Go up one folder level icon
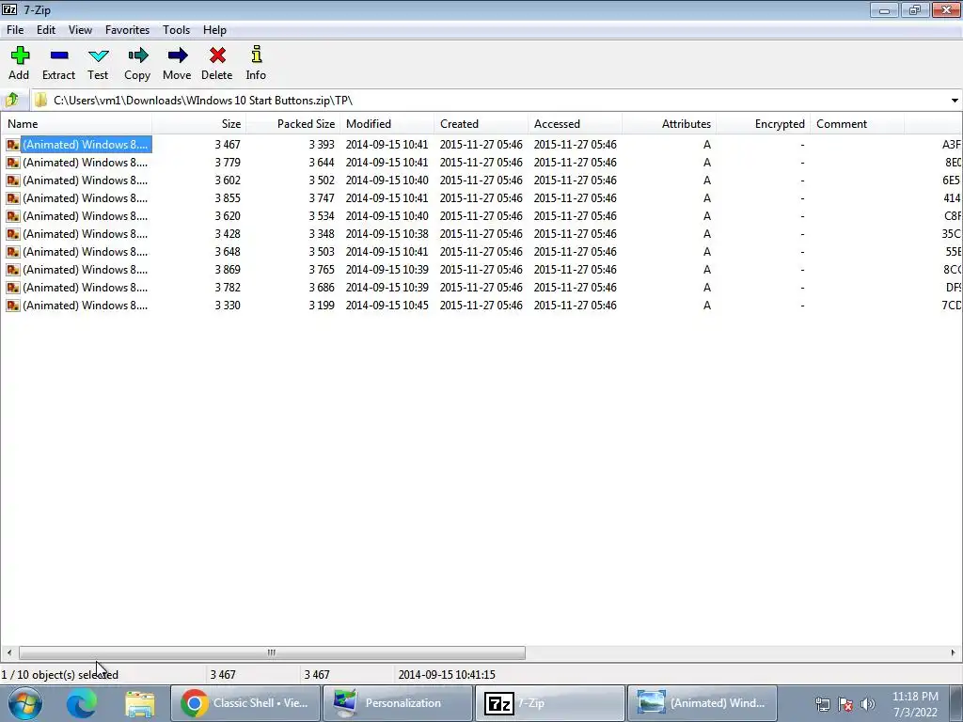 coord(12,100)
